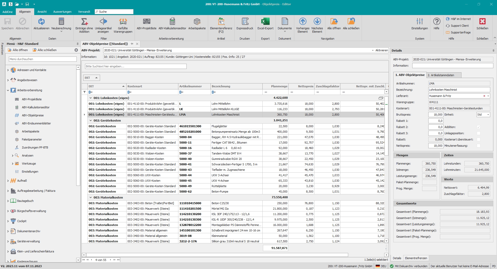Click the Neuberechnung calculator icon
This screenshot has height=269, width=497.
[x=61, y=22]
